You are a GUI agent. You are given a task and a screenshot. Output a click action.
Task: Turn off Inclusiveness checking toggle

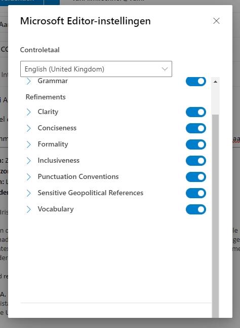[196, 161]
